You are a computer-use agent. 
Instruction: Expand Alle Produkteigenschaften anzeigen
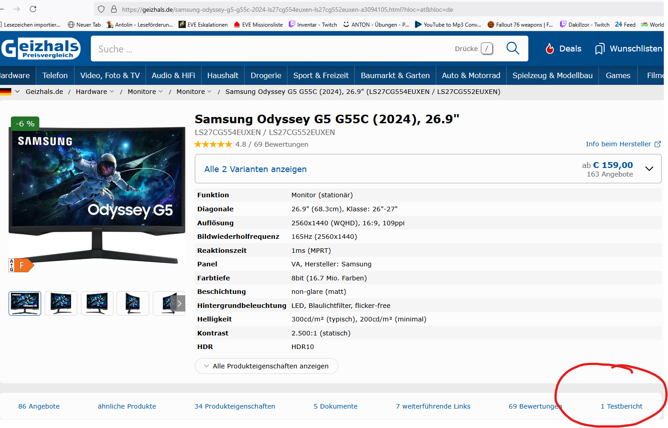[x=266, y=366]
